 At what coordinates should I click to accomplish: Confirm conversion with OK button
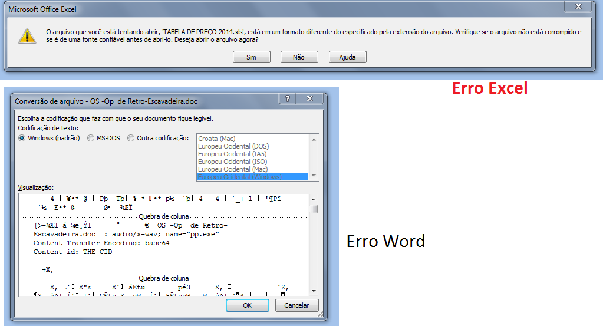tap(248, 305)
